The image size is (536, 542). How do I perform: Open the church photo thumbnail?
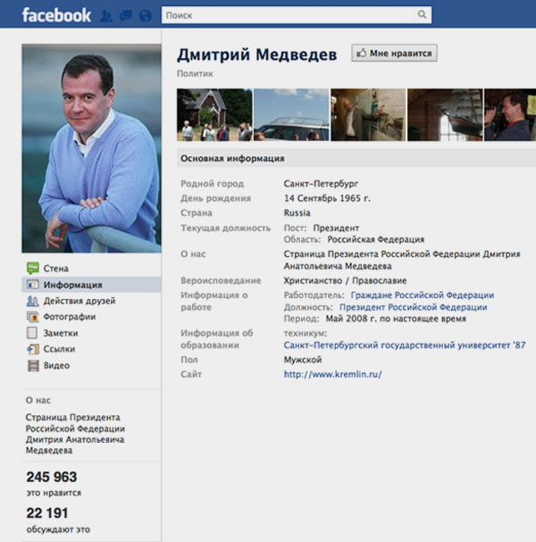pos(214,115)
